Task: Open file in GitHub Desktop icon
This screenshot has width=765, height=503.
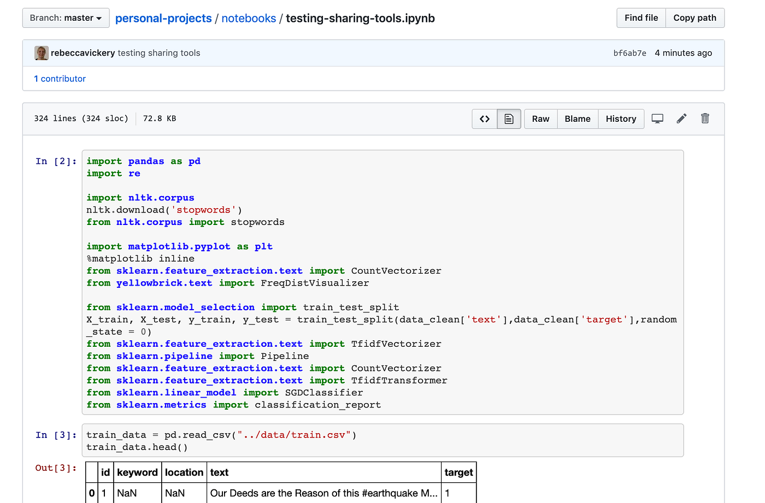Action: tap(657, 119)
